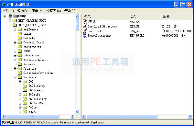
Task: Click the 0x00000001 (1) data cell
Action: (173, 36)
